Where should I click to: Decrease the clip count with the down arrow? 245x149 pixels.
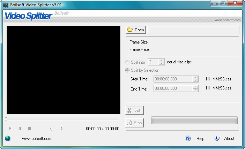pos(161,63)
